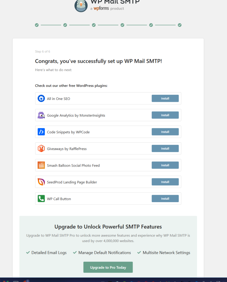Screen dimensions: 227x282
Task: Install the All in One SEO plugin
Action: 165,99
